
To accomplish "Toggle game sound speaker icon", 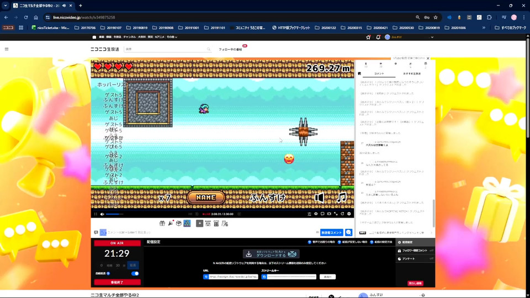I will [319, 198].
